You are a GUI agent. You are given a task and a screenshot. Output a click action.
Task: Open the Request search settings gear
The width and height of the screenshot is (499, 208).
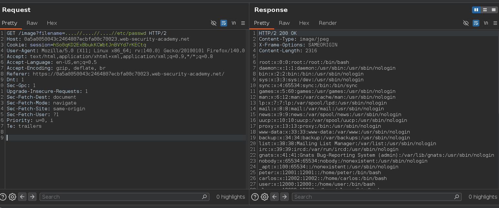click(12, 197)
